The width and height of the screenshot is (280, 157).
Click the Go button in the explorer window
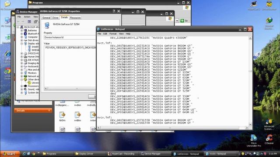(184, 20)
